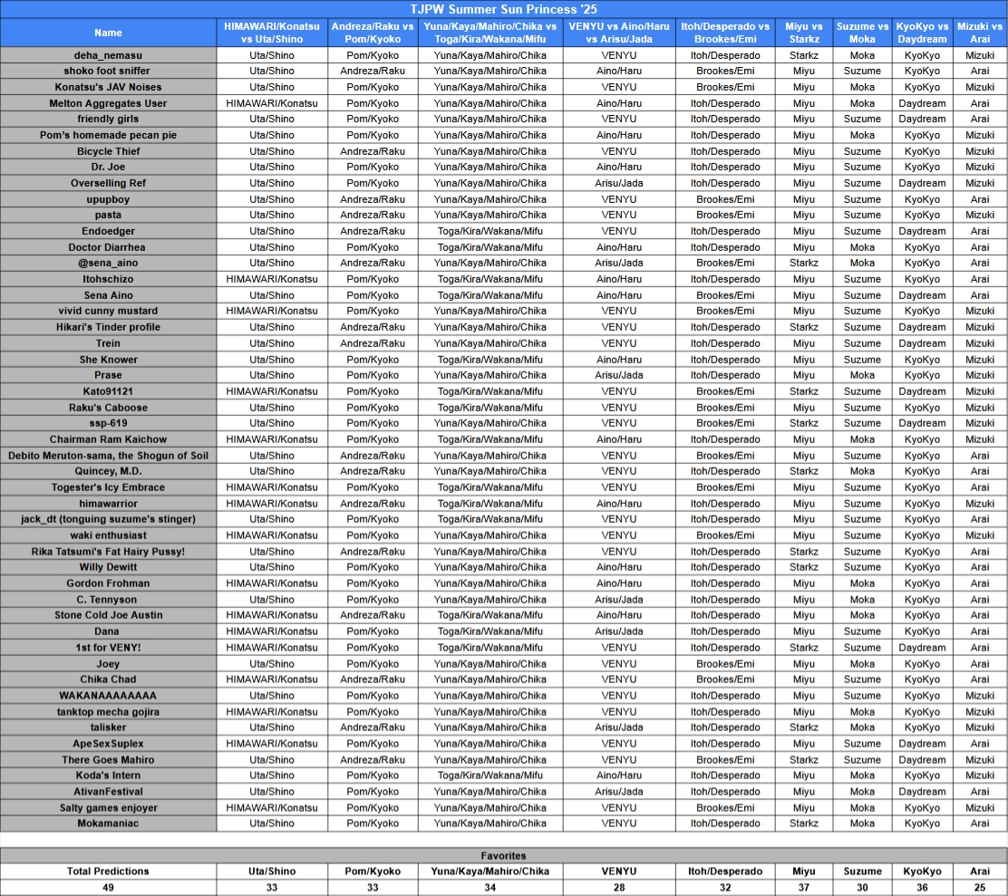The width and height of the screenshot is (1008, 896).
Task: Click the name cell 'talisker'
Action: pos(108,727)
